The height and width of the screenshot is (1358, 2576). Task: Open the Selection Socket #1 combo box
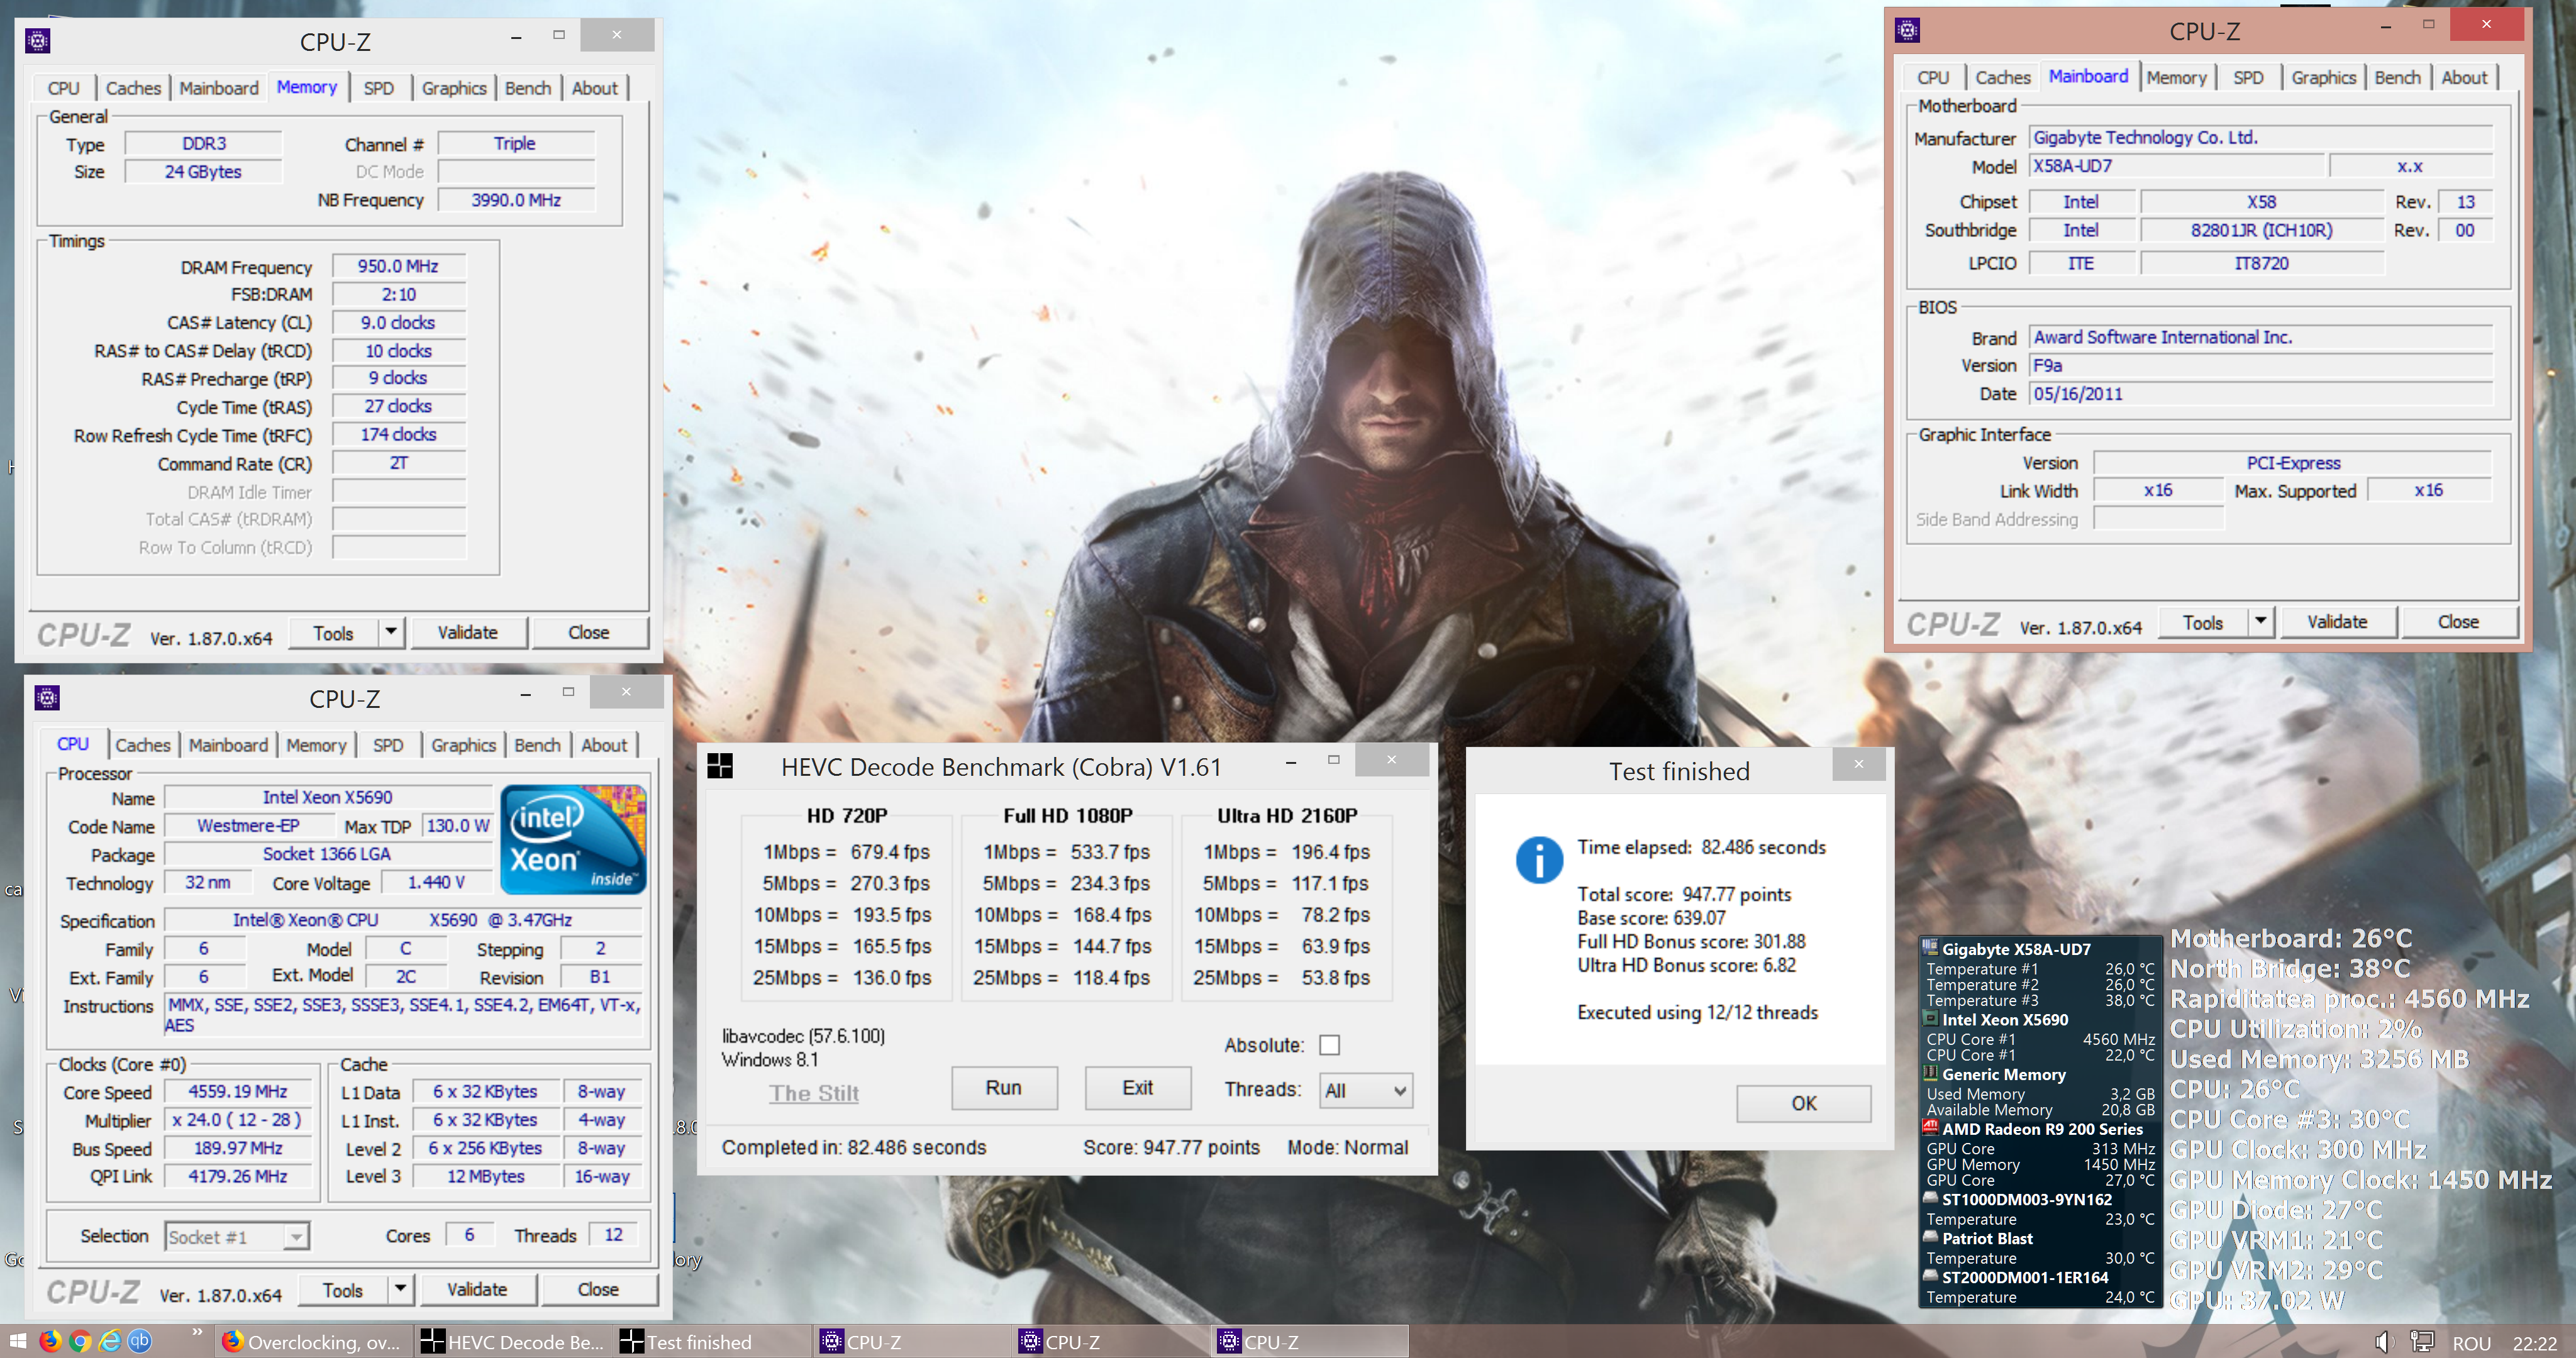point(237,1237)
